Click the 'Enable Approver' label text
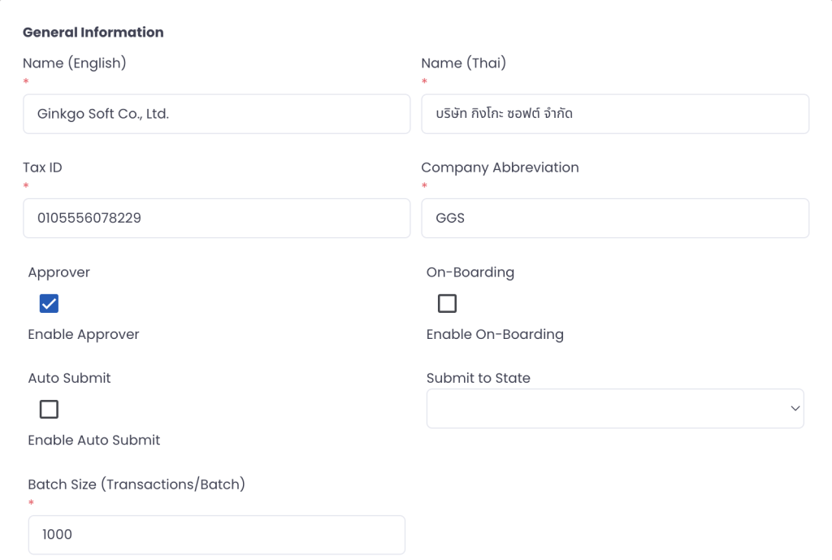The image size is (832, 560). [84, 335]
